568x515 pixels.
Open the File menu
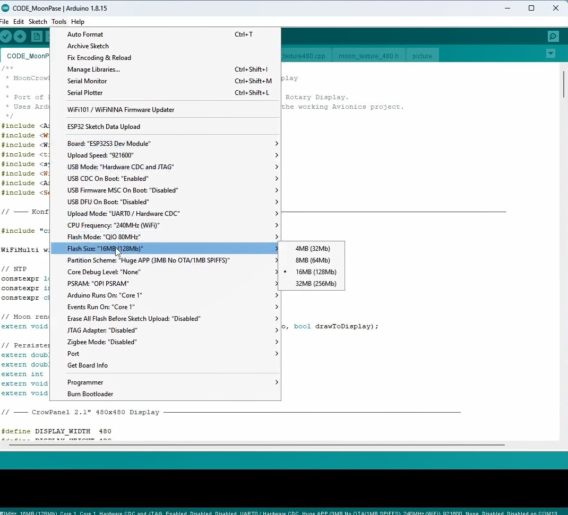click(x=4, y=22)
